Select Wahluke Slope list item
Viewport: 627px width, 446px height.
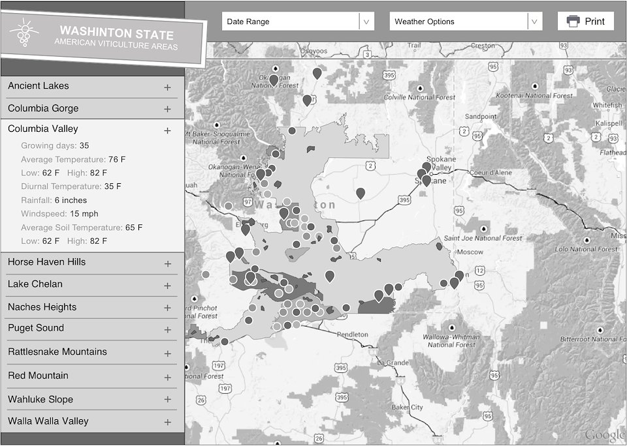pyautogui.click(x=40, y=400)
